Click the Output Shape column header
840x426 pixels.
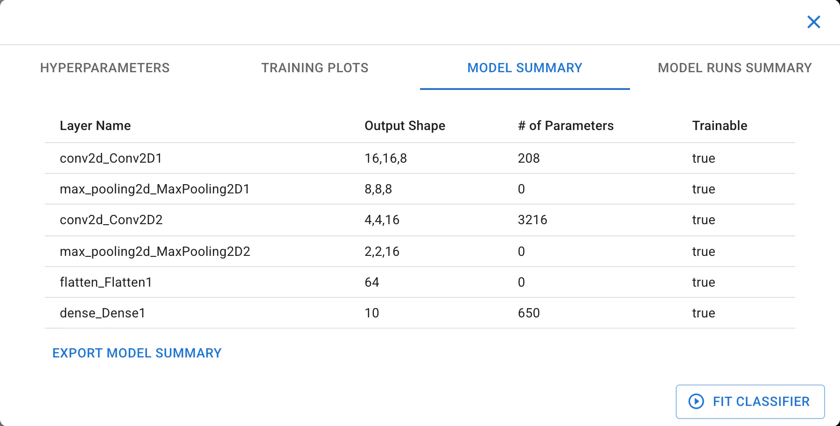pyautogui.click(x=405, y=126)
